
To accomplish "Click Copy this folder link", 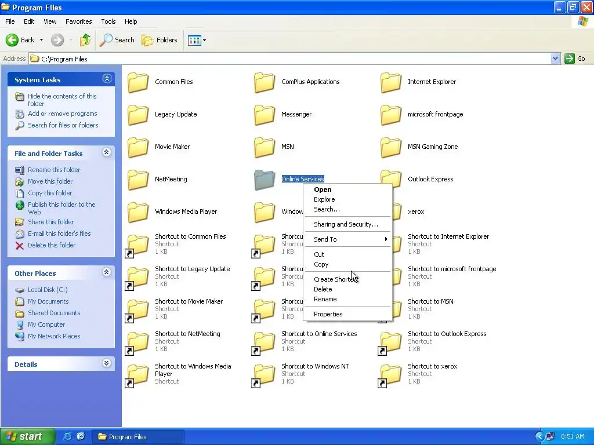I will (x=50, y=193).
